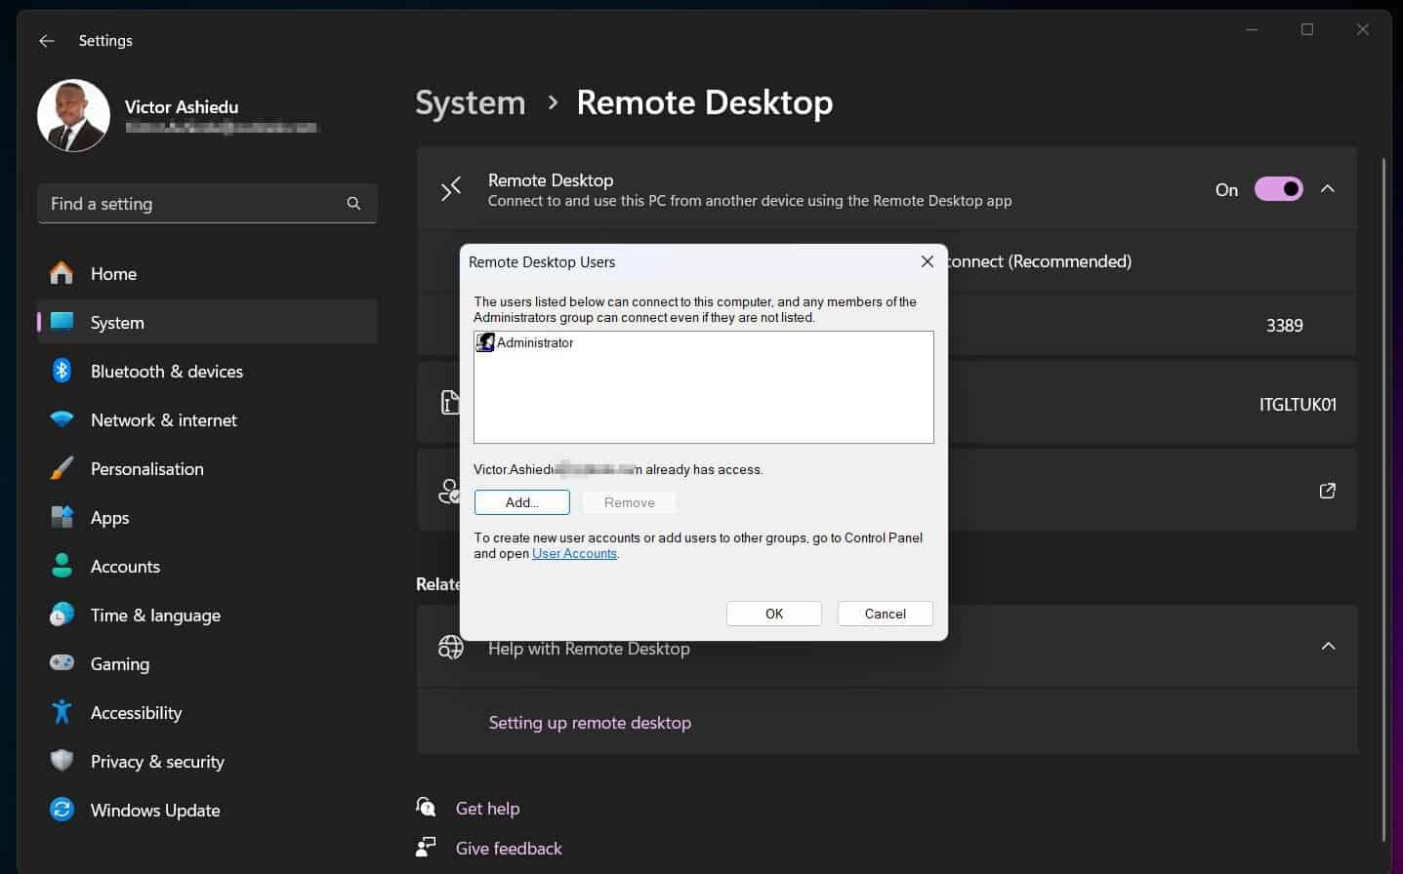Click the Apps icon in sidebar
This screenshot has width=1403, height=874.
coord(62,517)
